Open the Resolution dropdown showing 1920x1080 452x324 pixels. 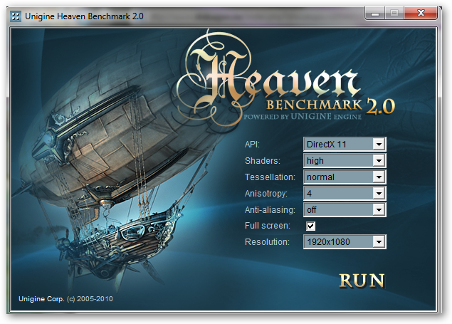click(345, 242)
